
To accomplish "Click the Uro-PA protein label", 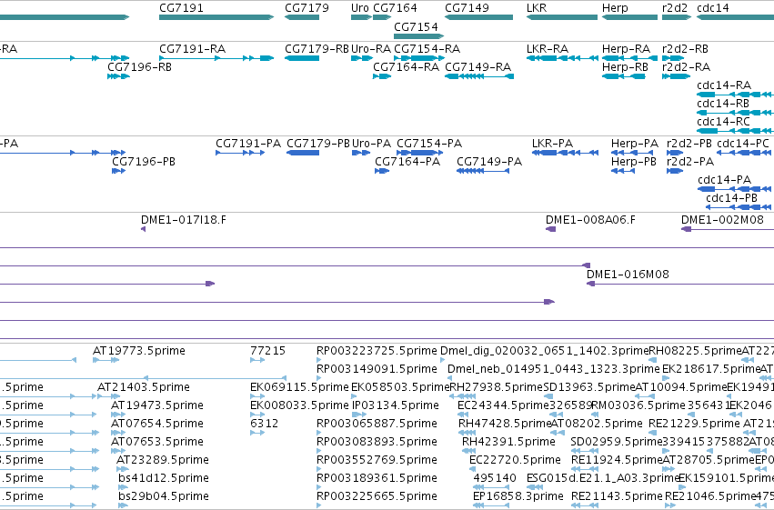I will point(372,144).
